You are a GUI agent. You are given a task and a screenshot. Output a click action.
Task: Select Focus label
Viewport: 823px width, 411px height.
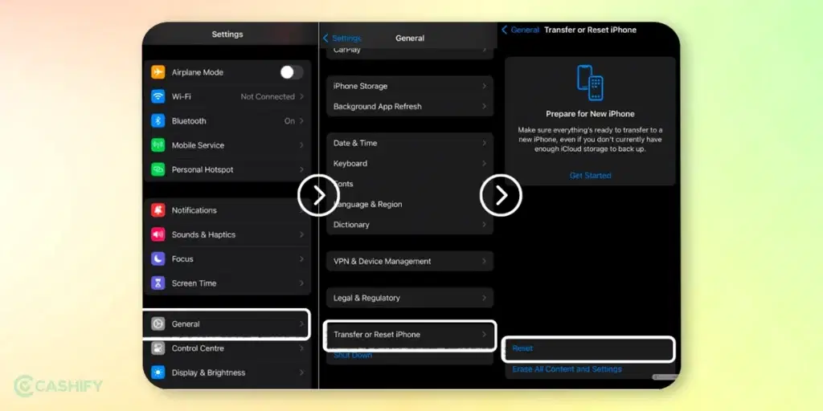pos(182,259)
